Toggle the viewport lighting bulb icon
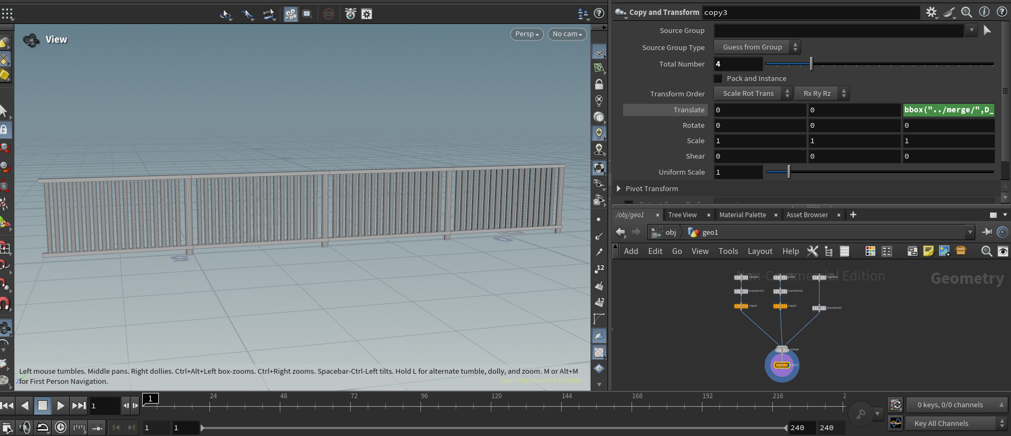 tap(599, 133)
